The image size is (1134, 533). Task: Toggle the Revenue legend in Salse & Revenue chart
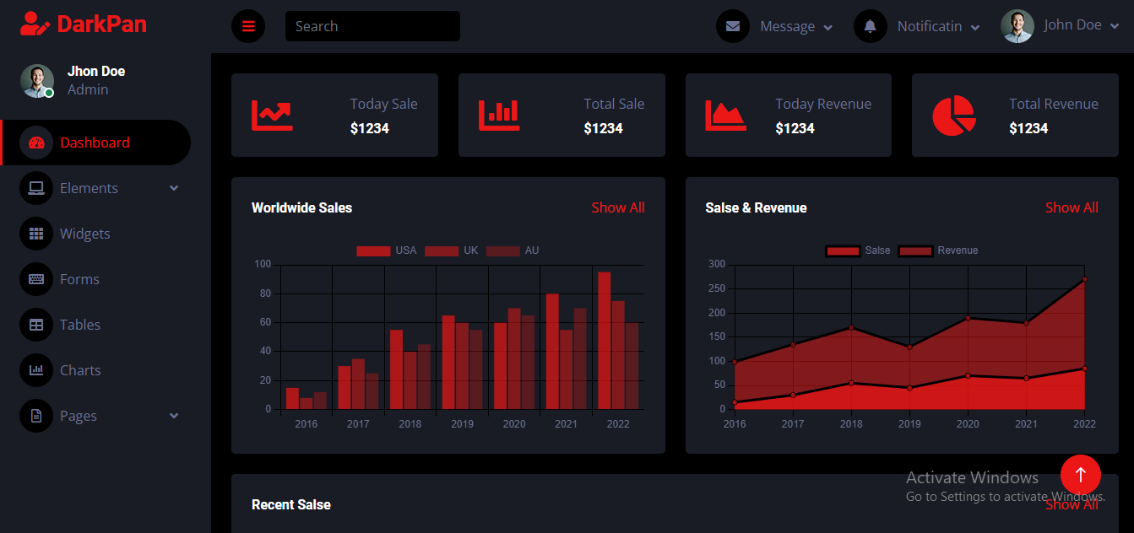pyautogui.click(x=938, y=250)
